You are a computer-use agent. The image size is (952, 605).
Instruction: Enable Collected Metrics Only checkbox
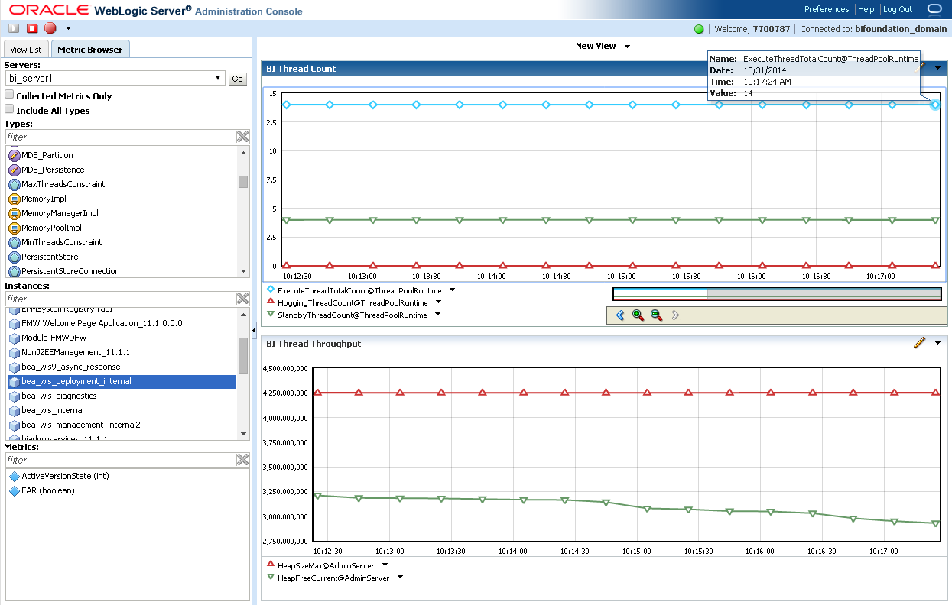click(9, 95)
